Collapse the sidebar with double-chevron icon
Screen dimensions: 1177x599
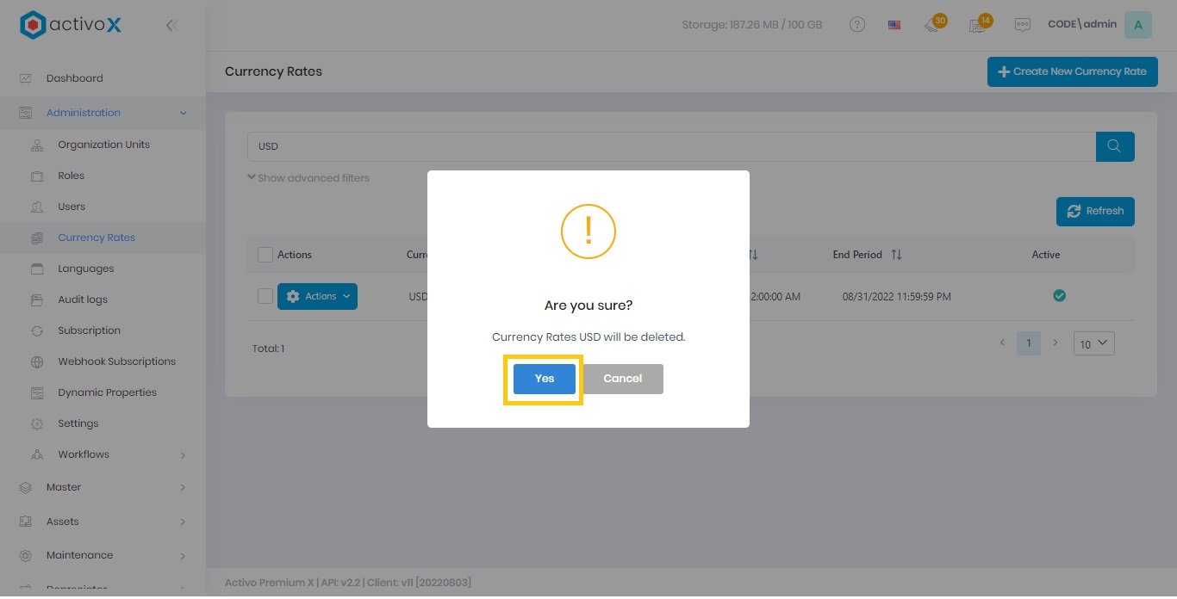coord(171,26)
